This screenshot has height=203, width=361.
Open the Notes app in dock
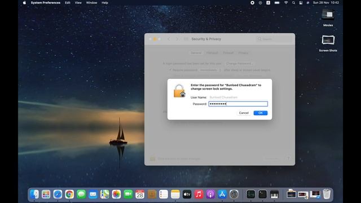click(x=175, y=194)
